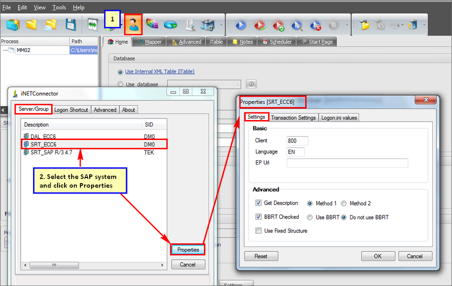Click the green double-arrow switch icon

tap(93, 24)
